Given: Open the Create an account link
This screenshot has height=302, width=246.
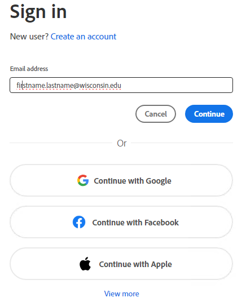Looking at the screenshot, I should 84,37.
